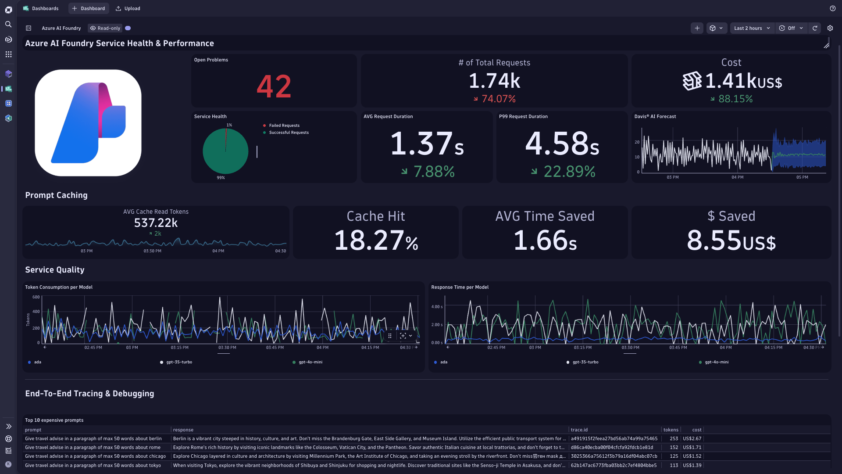
Task: Pan Response Time chart left with arrow
Action: 448,347
